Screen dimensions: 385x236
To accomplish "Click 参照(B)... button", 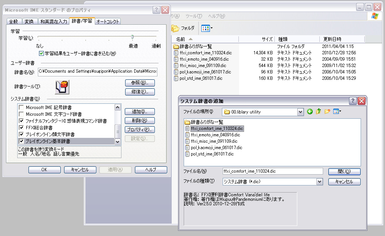I will [x=140, y=83].
